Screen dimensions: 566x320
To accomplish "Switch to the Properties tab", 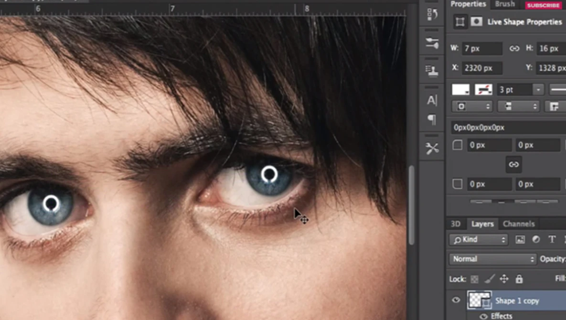I will pos(468,4).
